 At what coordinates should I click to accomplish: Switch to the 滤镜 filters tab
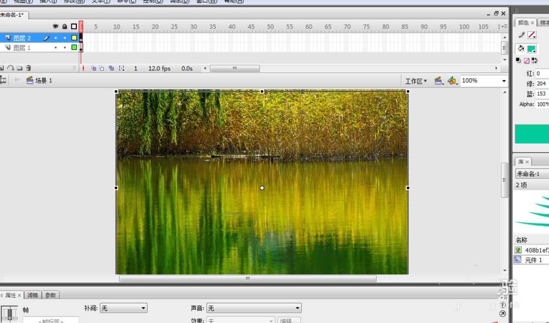(32, 296)
